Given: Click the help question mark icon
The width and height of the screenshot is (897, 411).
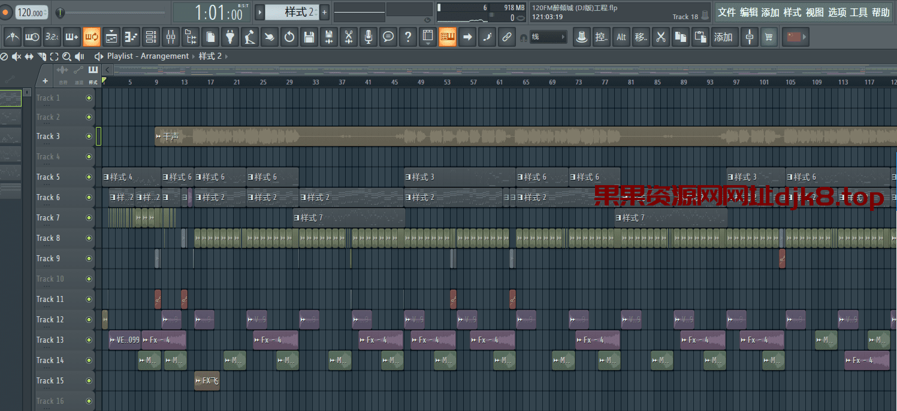Looking at the screenshot, I should tap(407, 37).
